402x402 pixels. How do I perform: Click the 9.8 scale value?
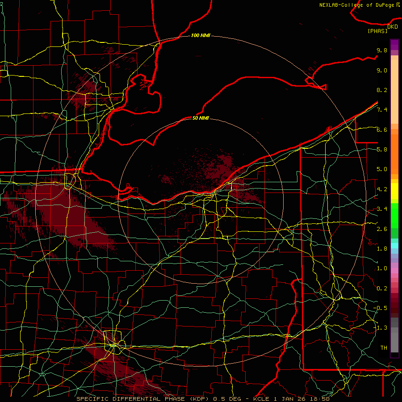pyautogui.click(x=382, y=50)
